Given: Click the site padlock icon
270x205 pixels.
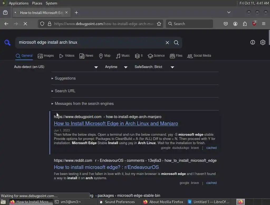Looking at the screenshot, I should (x=50, y=24).
